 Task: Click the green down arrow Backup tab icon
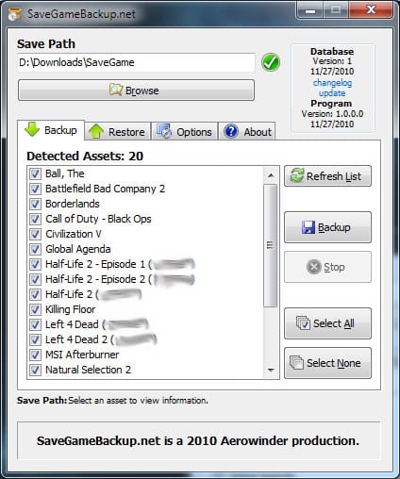tap(32, 129)
